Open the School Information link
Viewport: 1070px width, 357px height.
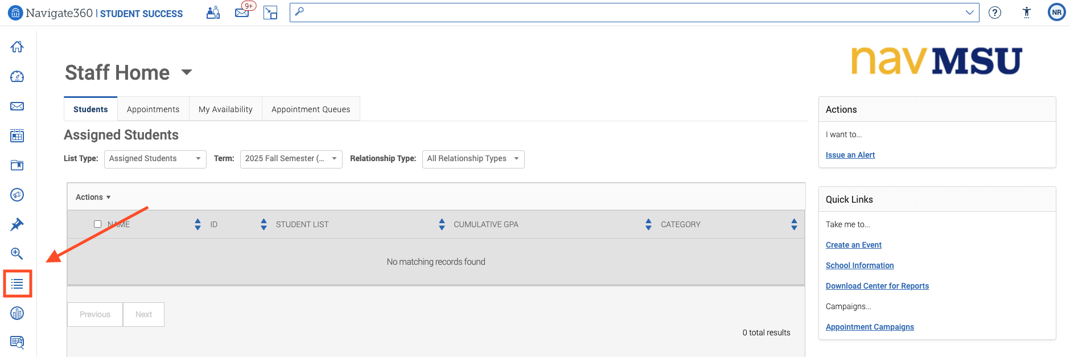860,265
